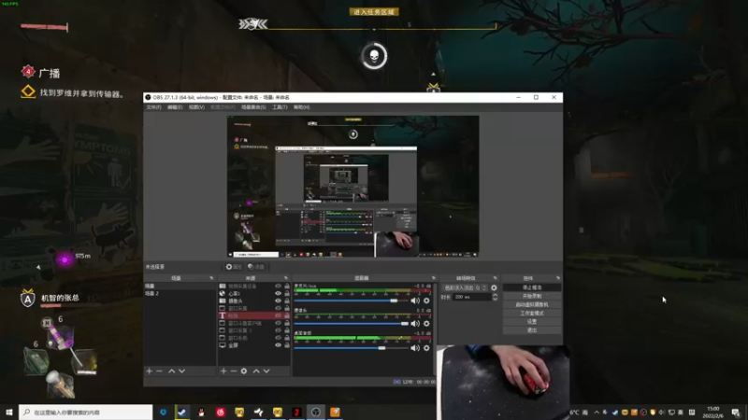Open the 文件(F) menu in OBS
Viewport: 748px width, 420px height.
(x=153, y=107)
